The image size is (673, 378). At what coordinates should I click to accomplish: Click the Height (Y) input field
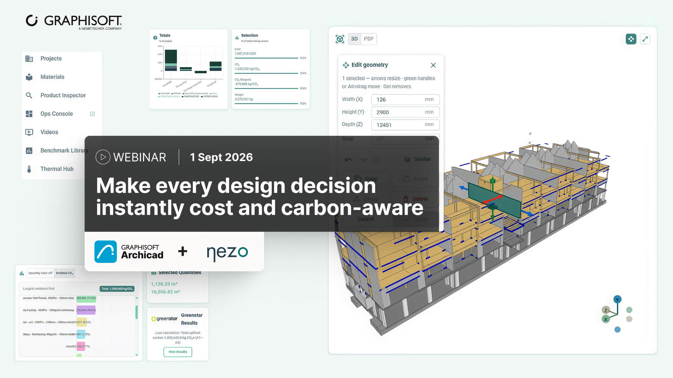[405, 112]
